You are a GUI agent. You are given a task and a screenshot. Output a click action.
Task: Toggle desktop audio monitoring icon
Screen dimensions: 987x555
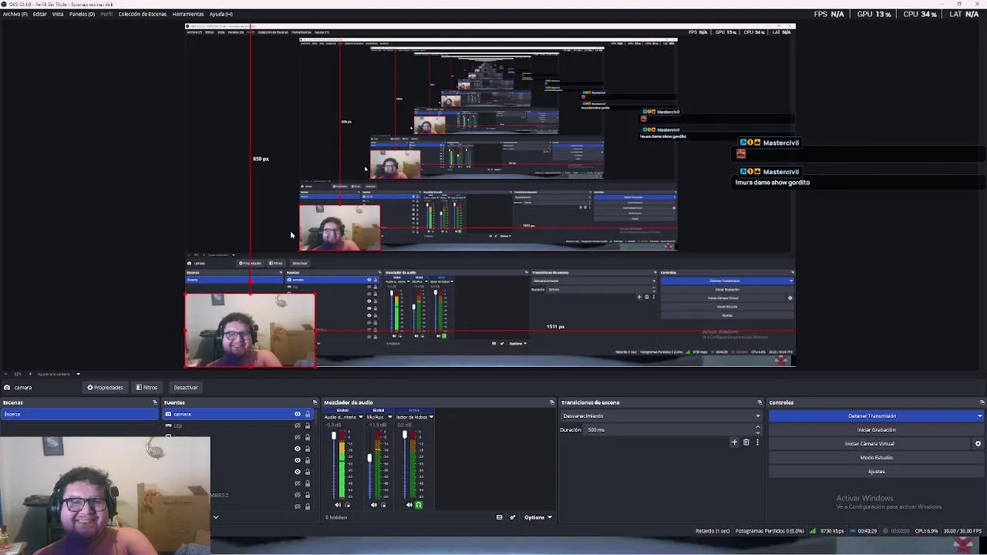348,506
